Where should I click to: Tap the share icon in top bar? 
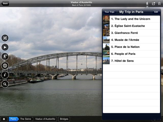(153, 4)
